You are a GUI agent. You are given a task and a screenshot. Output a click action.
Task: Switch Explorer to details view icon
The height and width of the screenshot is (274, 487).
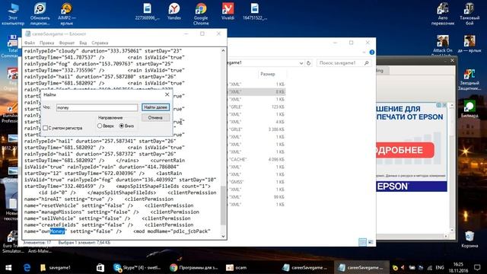(362, 242)
